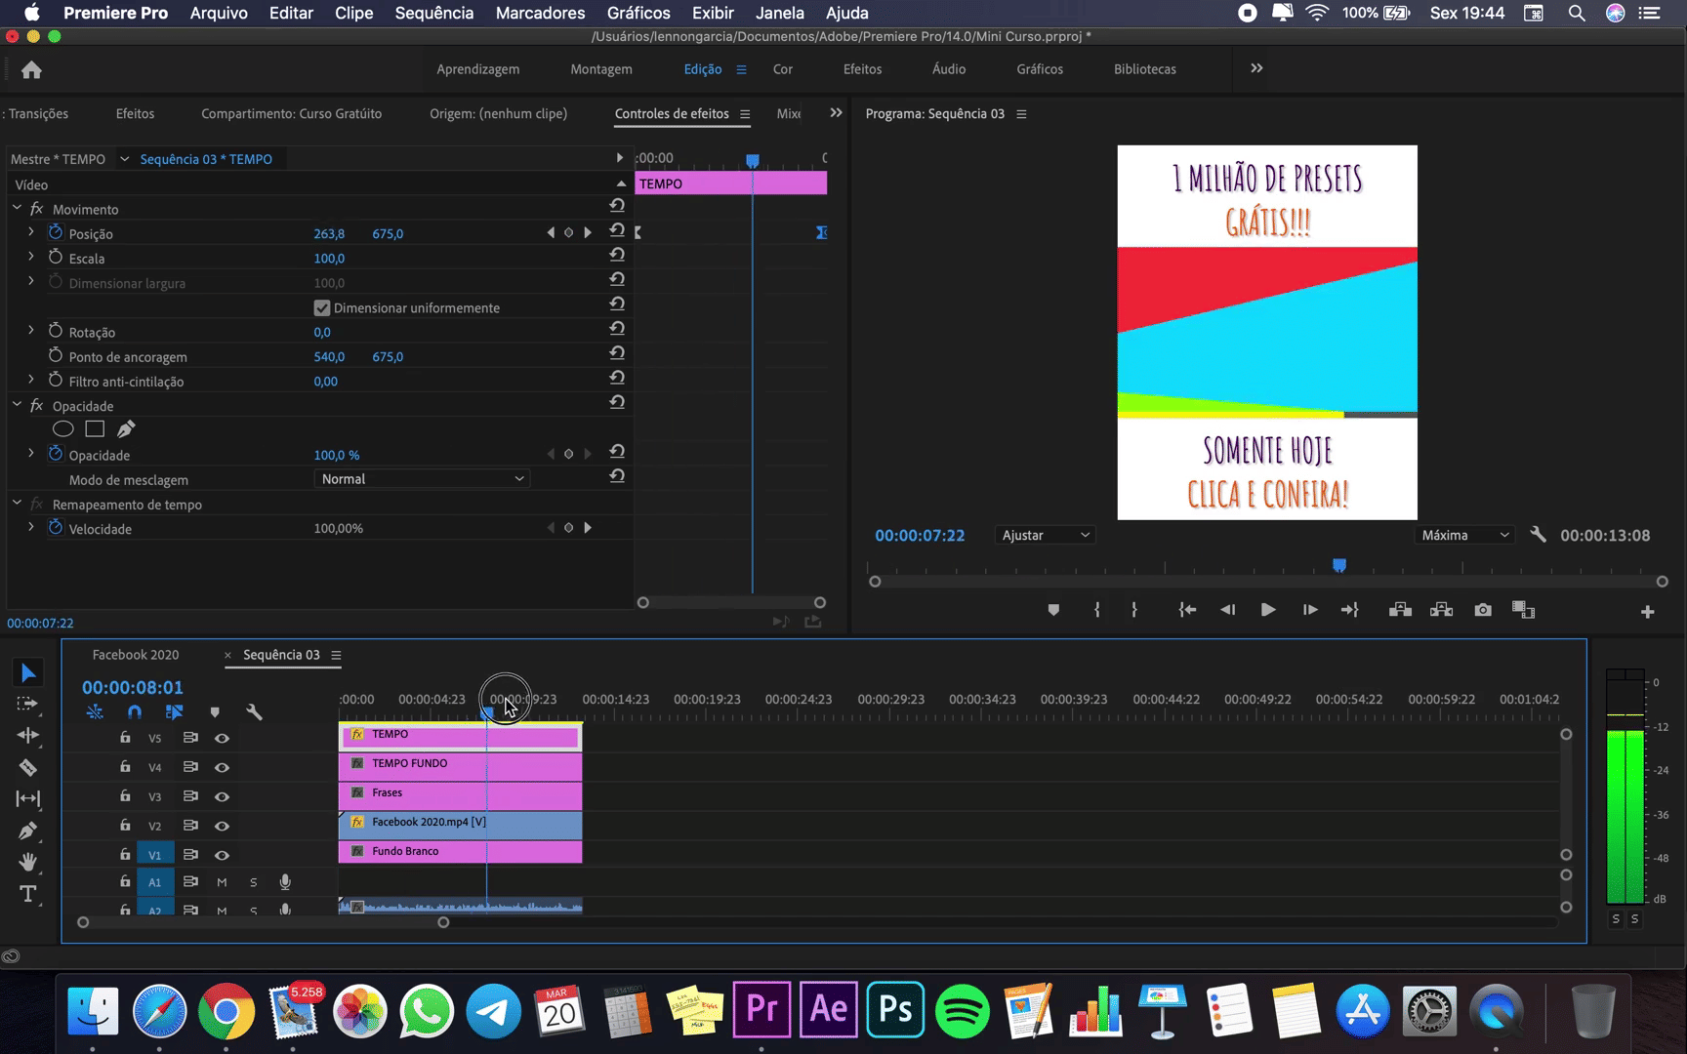Create ellipse mask under Opacidade
1687x1054 pixels.
tap(63, 429)
